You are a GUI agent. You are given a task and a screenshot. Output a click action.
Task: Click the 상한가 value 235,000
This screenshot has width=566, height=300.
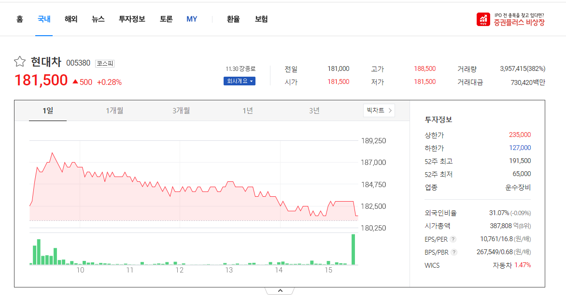[x=520, y=135]
